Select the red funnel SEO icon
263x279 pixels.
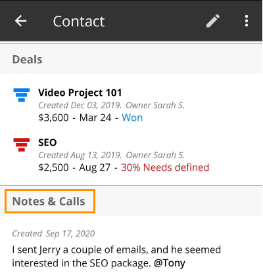(x=22, y=144)
